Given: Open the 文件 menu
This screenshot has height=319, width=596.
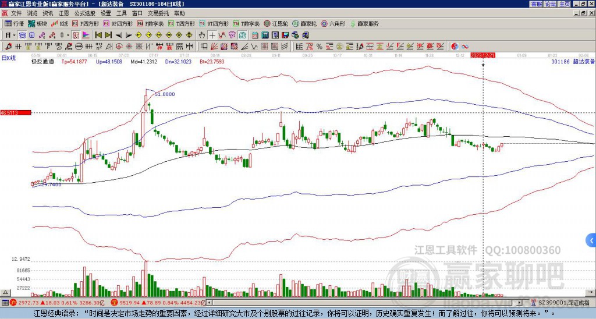Looking at the screenshot, I should [x=16, y=13].
